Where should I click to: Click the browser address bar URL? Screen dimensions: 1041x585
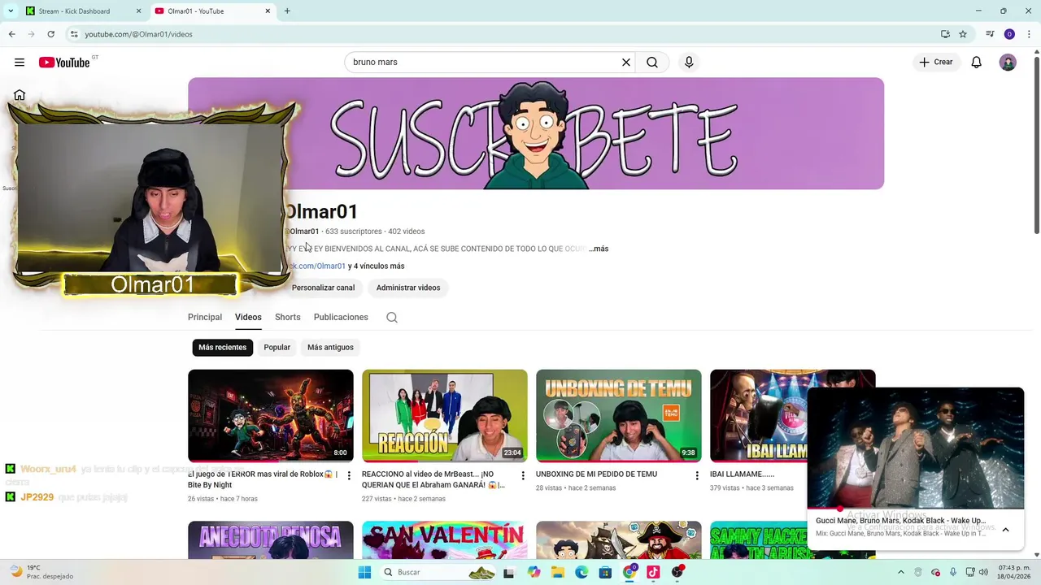(x=139, y=34)
